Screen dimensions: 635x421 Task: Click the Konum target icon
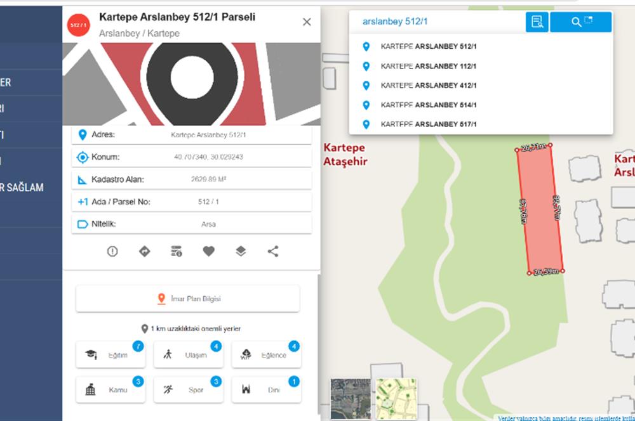coord(82,157)
